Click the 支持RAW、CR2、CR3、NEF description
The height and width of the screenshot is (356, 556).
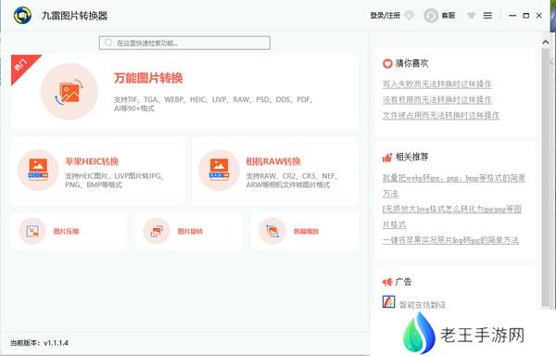(x=292, y=180)
